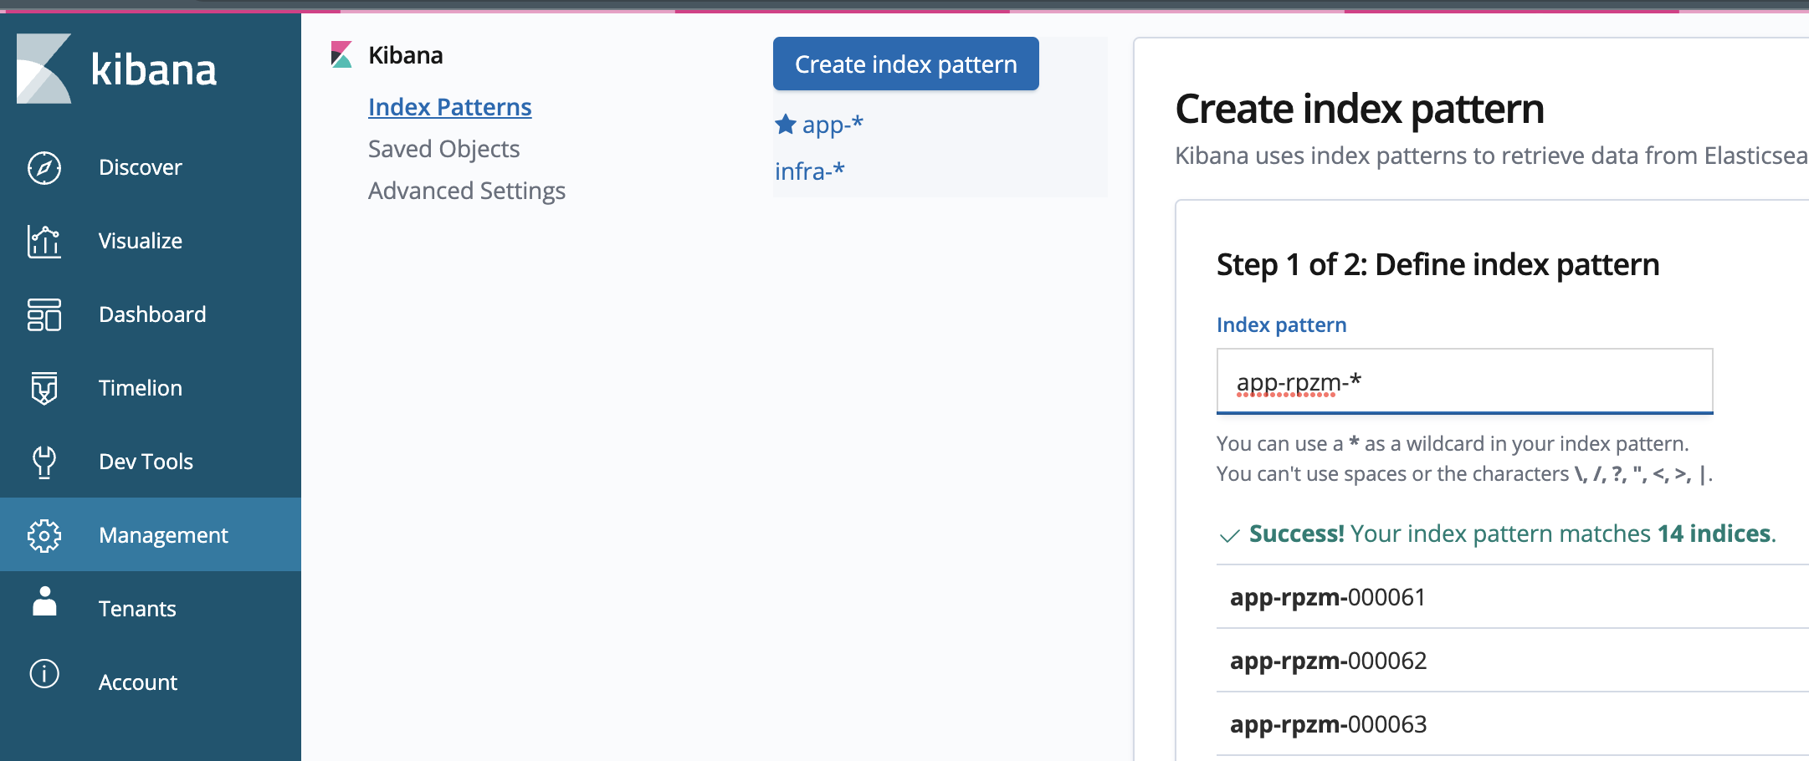Select the infra-* index pattern
The height and width of the screenshot is (761, 1809).
[x=810, y=171]
